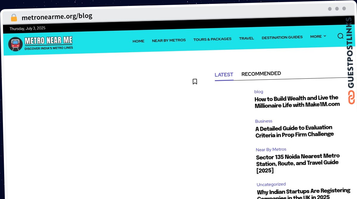Select TRAVEL in navigation bar
Viewport: 357px width, 199px height.
246,38
